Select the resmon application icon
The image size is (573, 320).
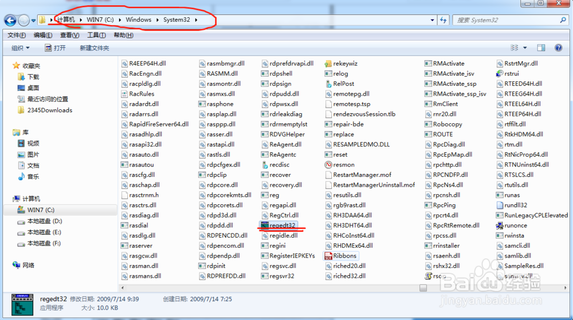(x=328, y=164)
